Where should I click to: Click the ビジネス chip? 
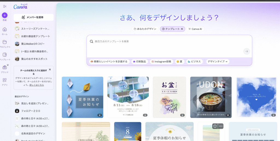pyautogui.click(x=194, y=62)
